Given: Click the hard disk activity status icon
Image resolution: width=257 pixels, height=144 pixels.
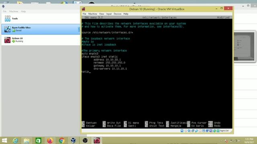Looking at the screenshot, I should pos(182,131).
